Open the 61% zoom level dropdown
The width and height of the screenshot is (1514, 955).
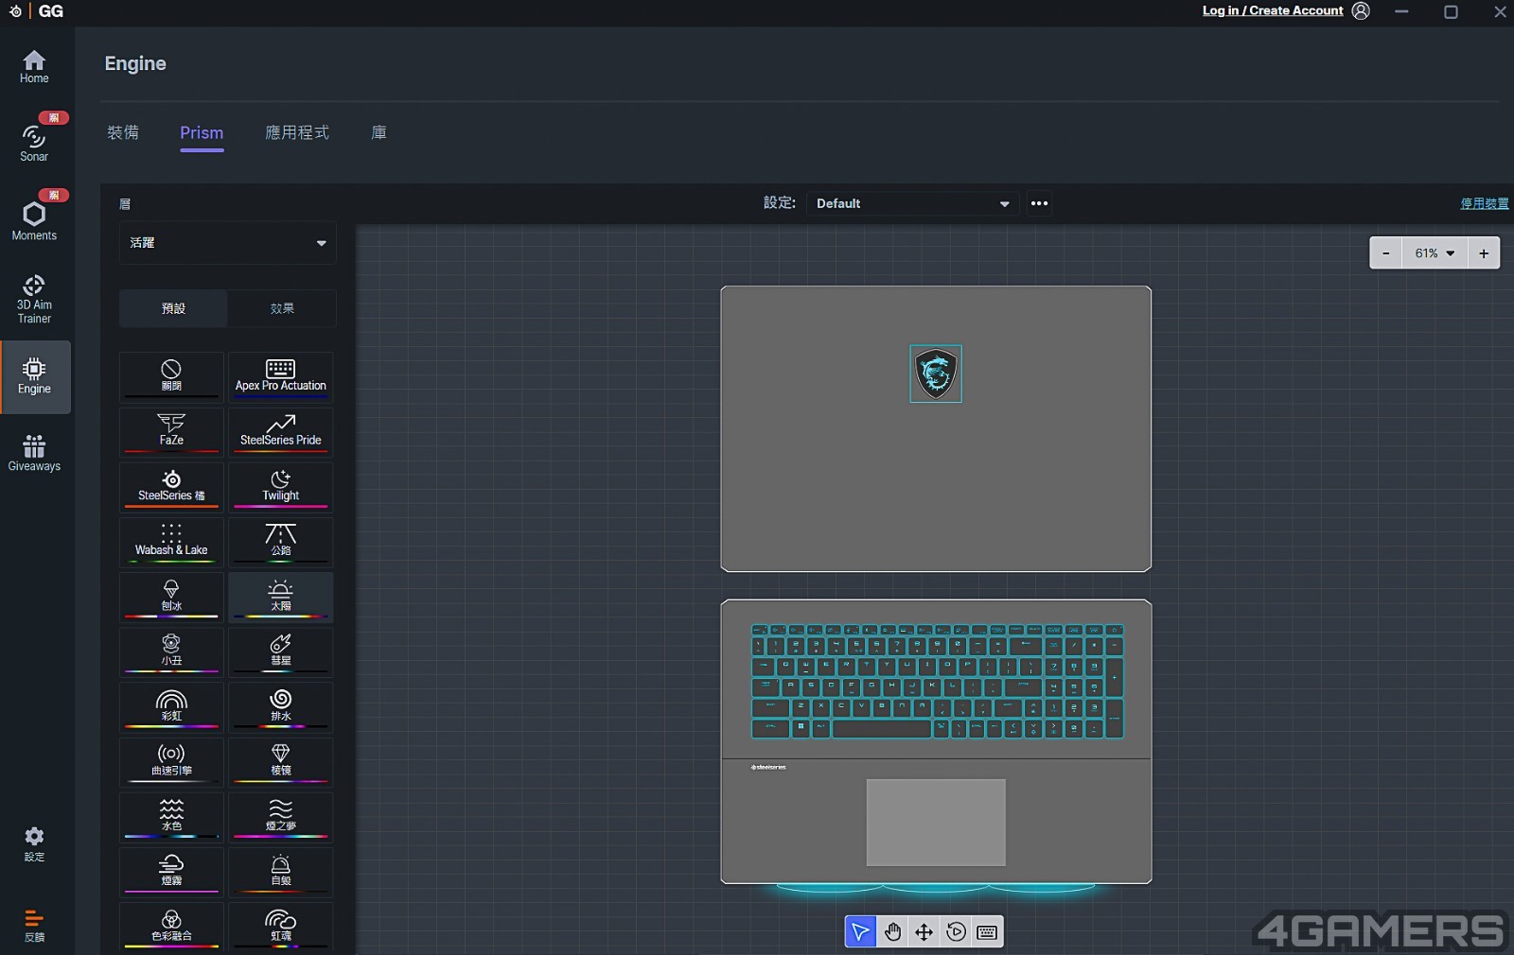point(1435,253)
